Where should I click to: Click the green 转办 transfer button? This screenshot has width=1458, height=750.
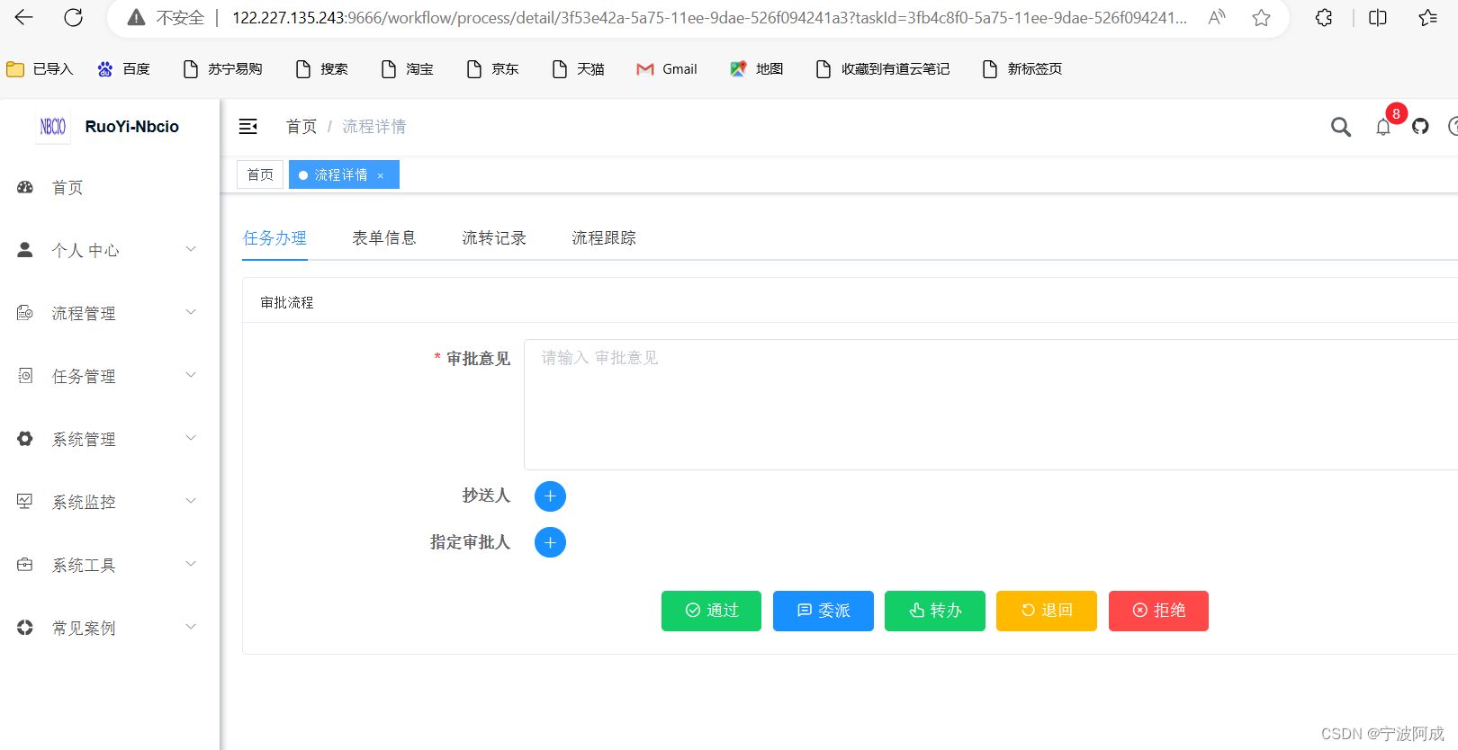coord(935,611)
